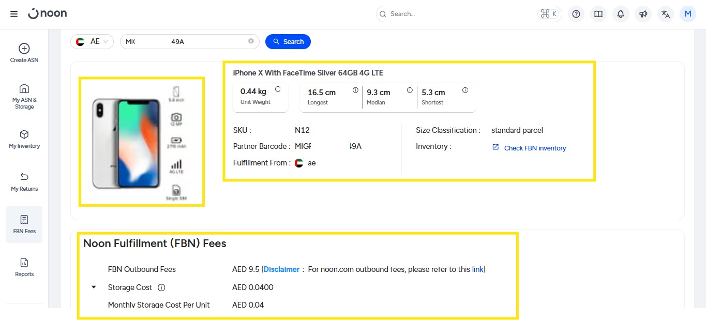Collapse the Storage Cost row

[94, 287]
